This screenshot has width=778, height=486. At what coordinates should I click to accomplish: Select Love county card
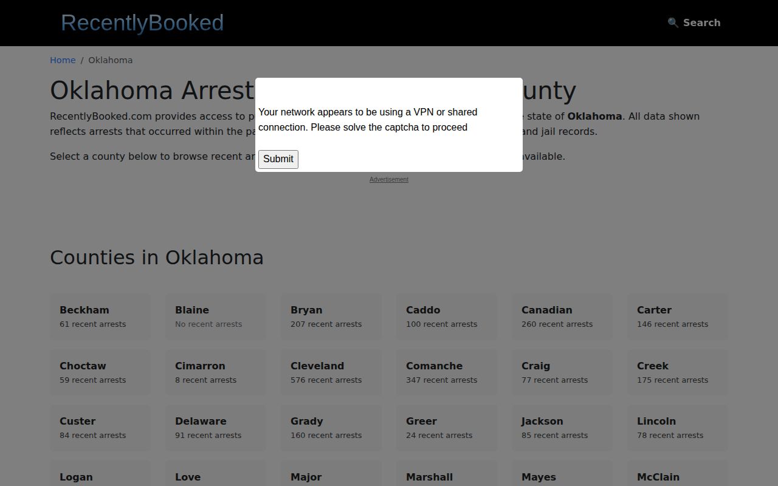pos(216,474)
